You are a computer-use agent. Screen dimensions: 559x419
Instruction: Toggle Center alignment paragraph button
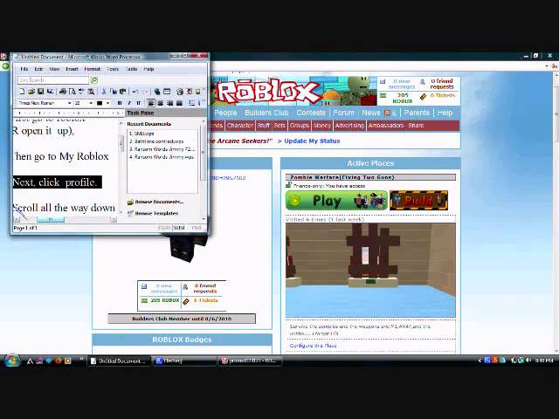coord(161,103)
